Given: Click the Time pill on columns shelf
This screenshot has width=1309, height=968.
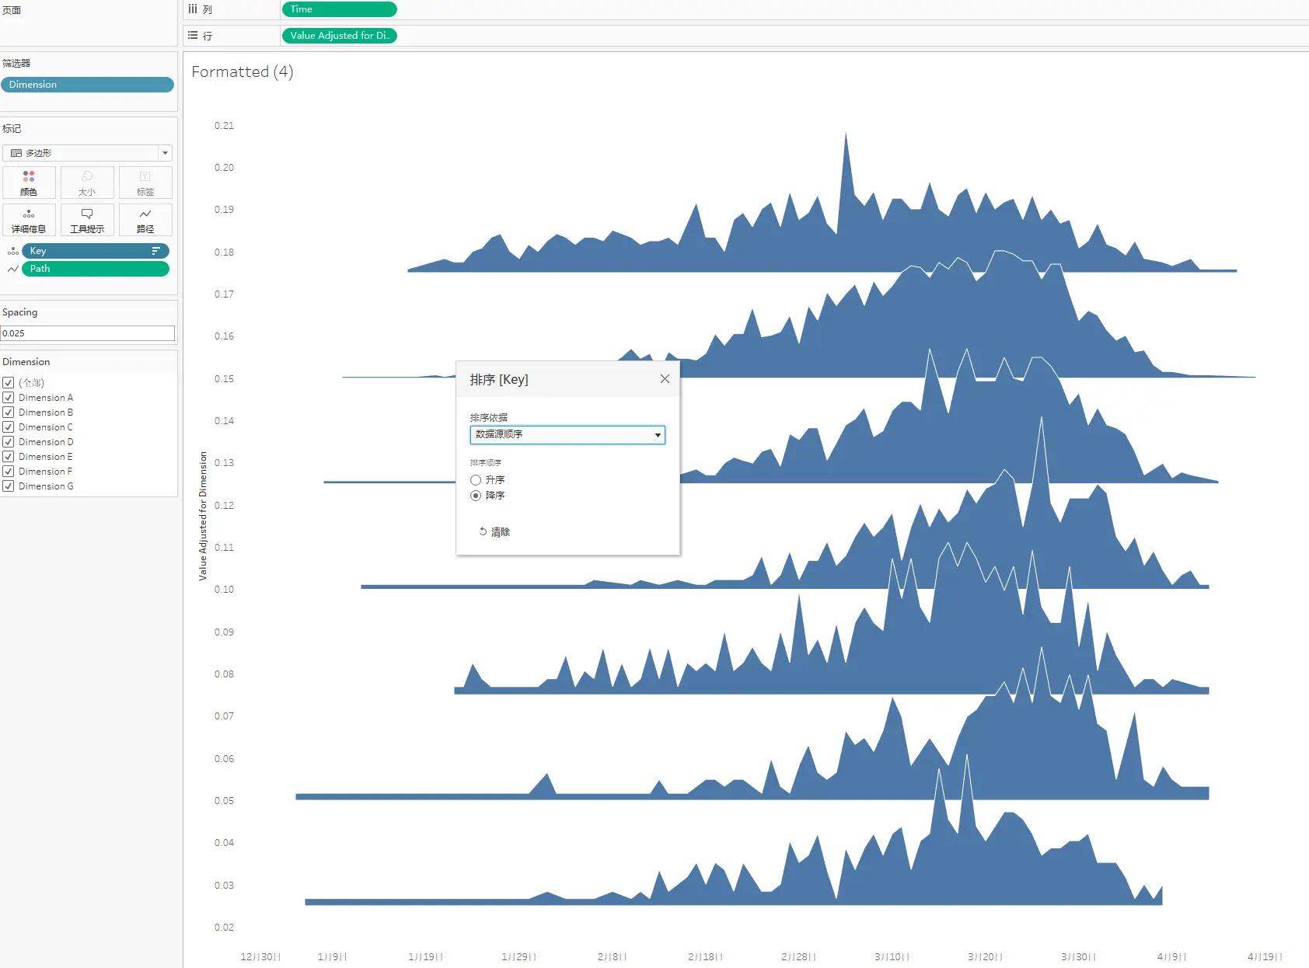Looking at the screenshot, I should [x=340, y=9].
